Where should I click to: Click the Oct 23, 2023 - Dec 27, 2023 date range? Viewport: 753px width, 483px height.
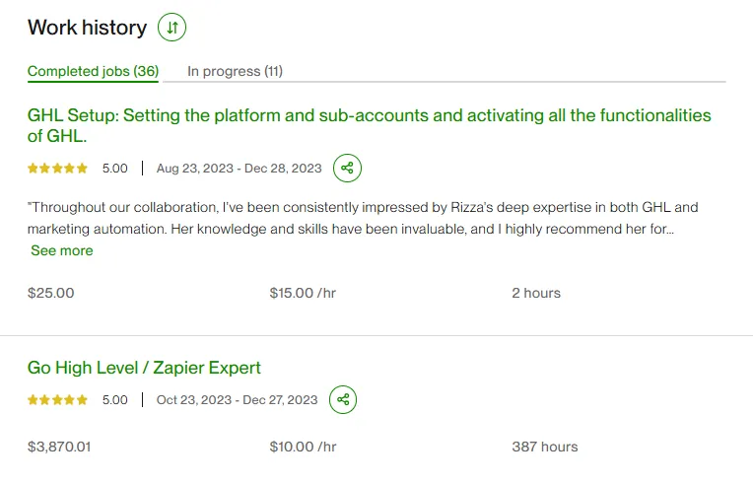(x=238, y=400)
